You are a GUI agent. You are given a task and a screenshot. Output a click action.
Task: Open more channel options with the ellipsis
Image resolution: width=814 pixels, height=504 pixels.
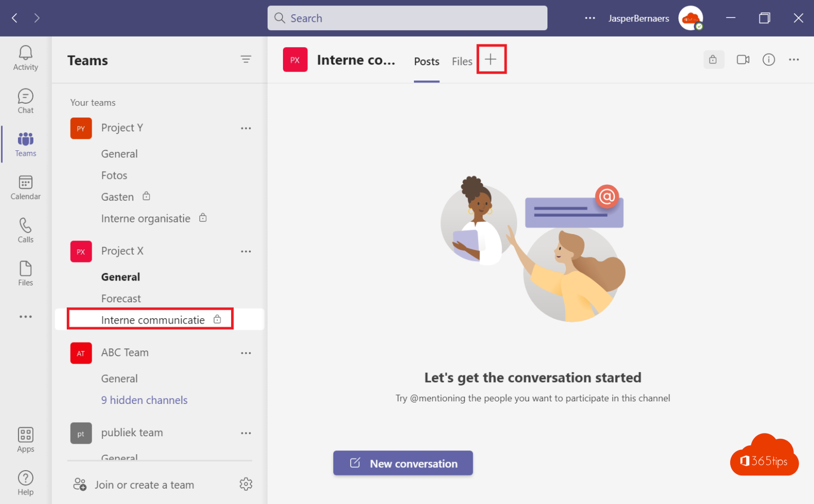pyautogui.click(x=794, y=59)
